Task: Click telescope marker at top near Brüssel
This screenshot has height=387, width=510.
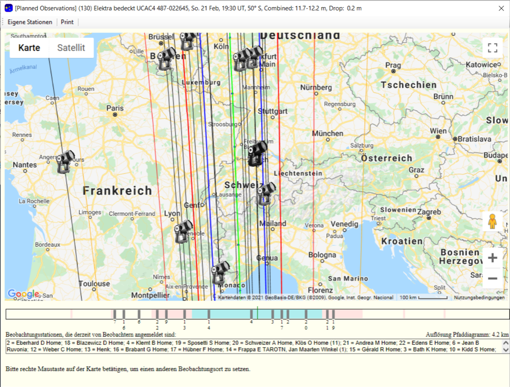Action: pyautogui.click(x=188, y=40)
